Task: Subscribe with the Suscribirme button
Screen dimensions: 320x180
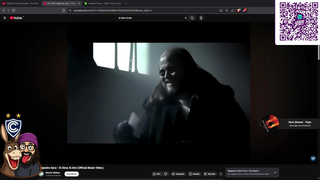Action: click(71, 174)
